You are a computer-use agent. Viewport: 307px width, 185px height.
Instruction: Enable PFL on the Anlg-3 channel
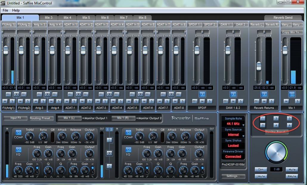(x=39, y=94)
